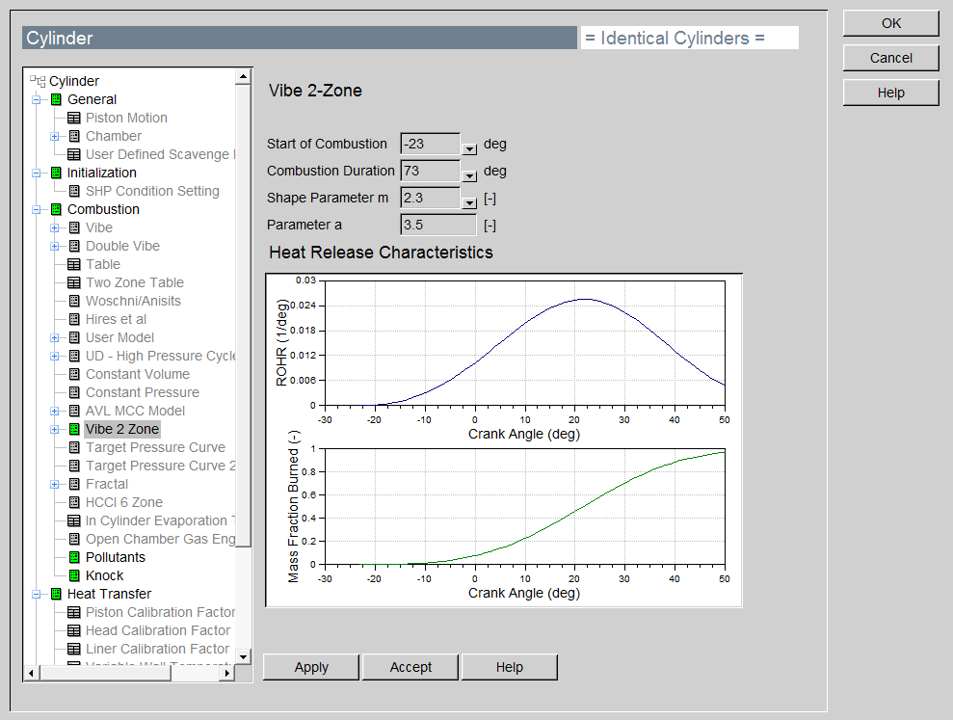Click the Accept button
The width and height of the screenshot is (953, 720).
pyautogui.click(x=410, y=667)
